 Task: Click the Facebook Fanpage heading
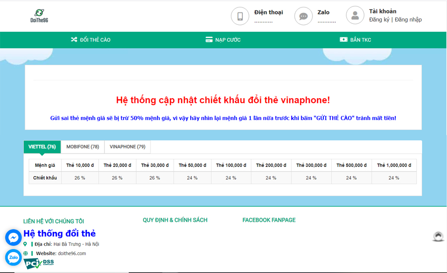[269, 220]
